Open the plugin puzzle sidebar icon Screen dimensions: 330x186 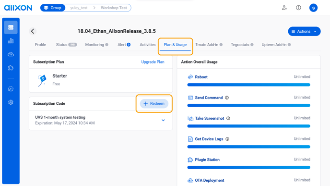coord(11,68)
